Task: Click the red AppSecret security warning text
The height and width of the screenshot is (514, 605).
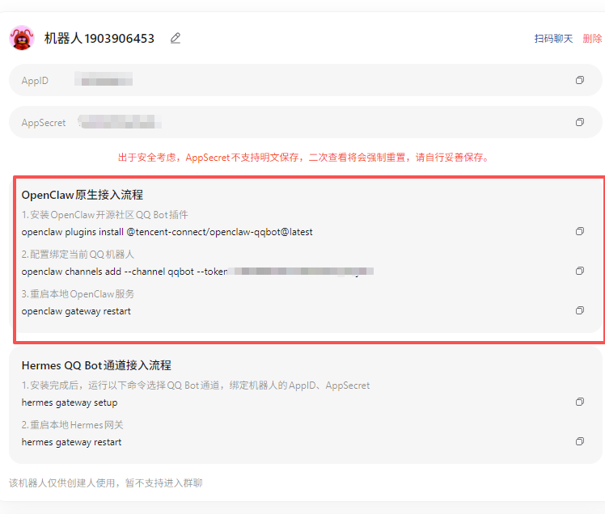Action: click(303, 158)
